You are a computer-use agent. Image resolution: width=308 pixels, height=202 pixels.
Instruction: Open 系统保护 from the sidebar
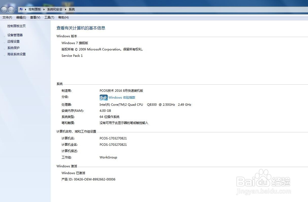coord(13,48)
